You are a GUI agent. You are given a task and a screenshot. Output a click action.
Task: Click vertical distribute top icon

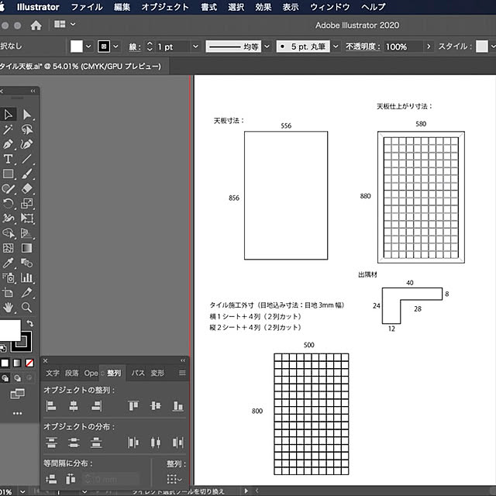[x=51, y=443]
